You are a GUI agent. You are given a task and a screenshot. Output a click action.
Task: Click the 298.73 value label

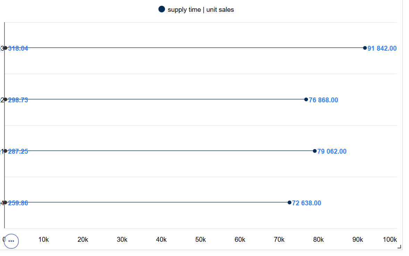18,100
